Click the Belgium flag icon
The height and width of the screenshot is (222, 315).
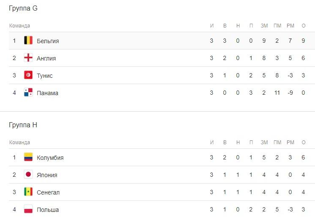click(28, 41)
